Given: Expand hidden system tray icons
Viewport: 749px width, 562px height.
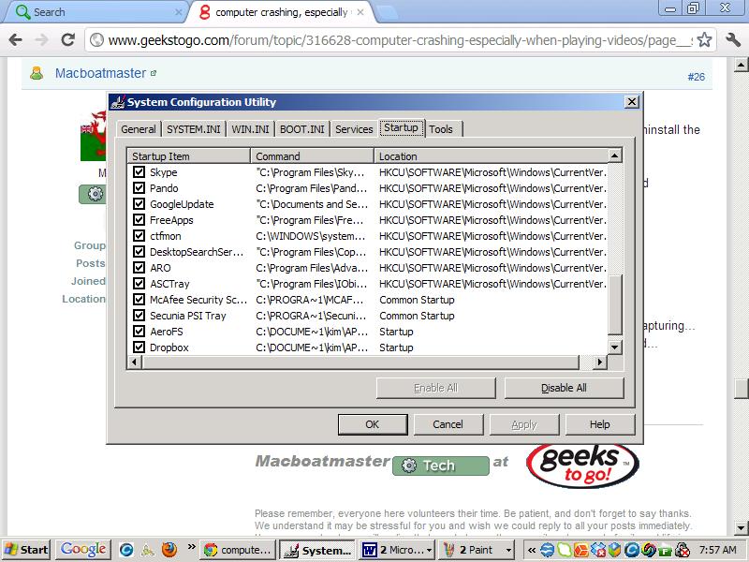Looking at the screenshot, I should coord(532,551).
